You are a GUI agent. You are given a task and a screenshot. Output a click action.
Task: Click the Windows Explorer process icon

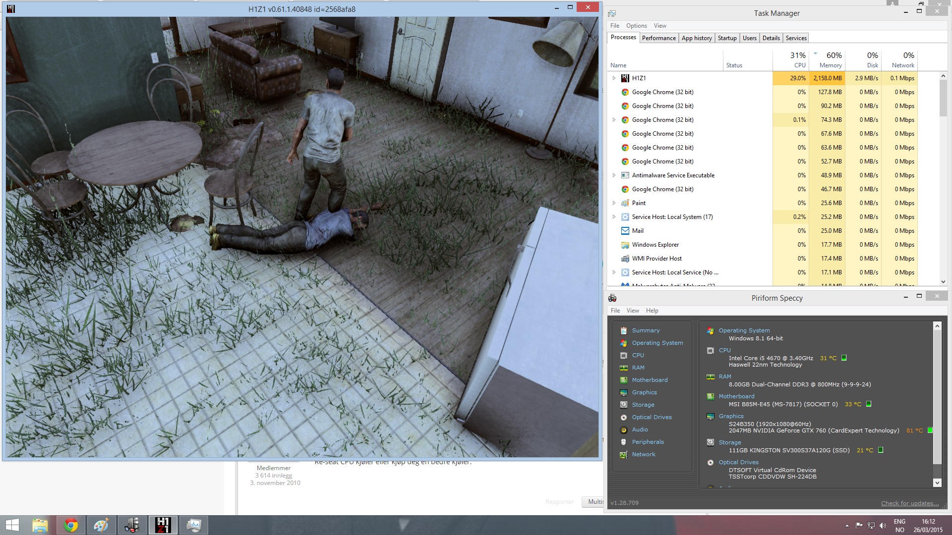625,245
